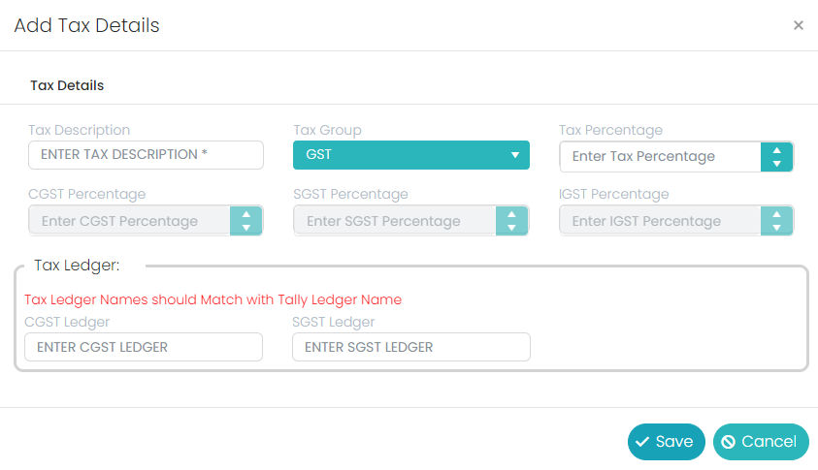Click CGST Percentage down arrow
The height and width of the screenshot is (470, 818).
click(245, 228)
